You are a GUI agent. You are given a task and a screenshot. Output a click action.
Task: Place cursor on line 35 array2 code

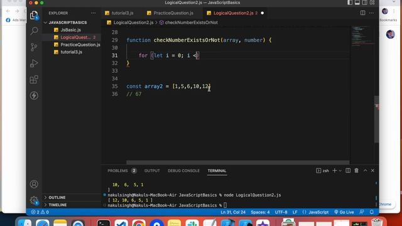tap(168, 87)
